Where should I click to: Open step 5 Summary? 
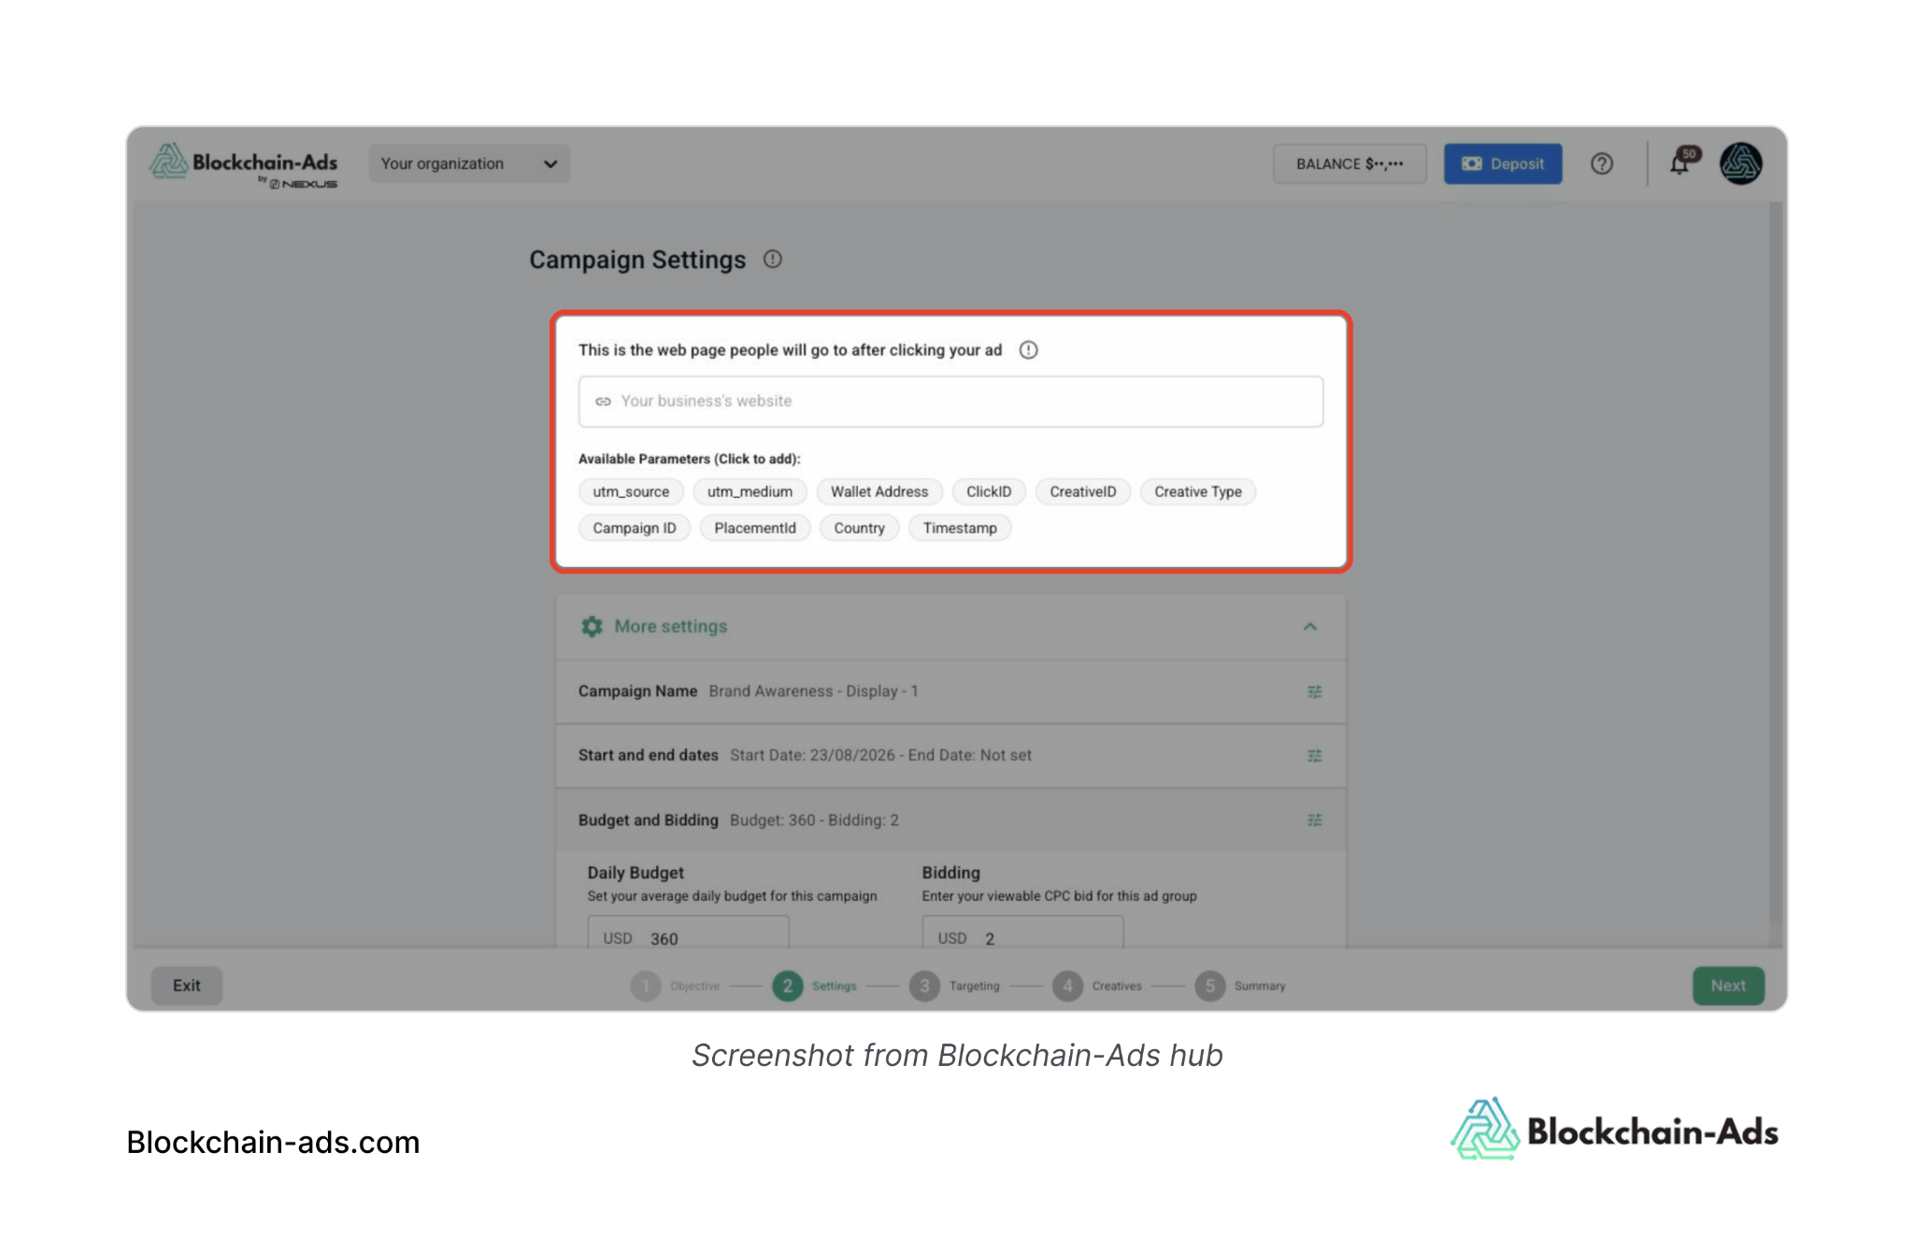pos(1240,986)
